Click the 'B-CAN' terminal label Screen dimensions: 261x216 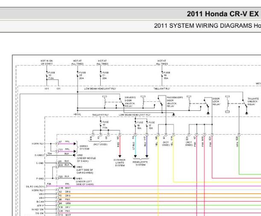coord(40,201)
